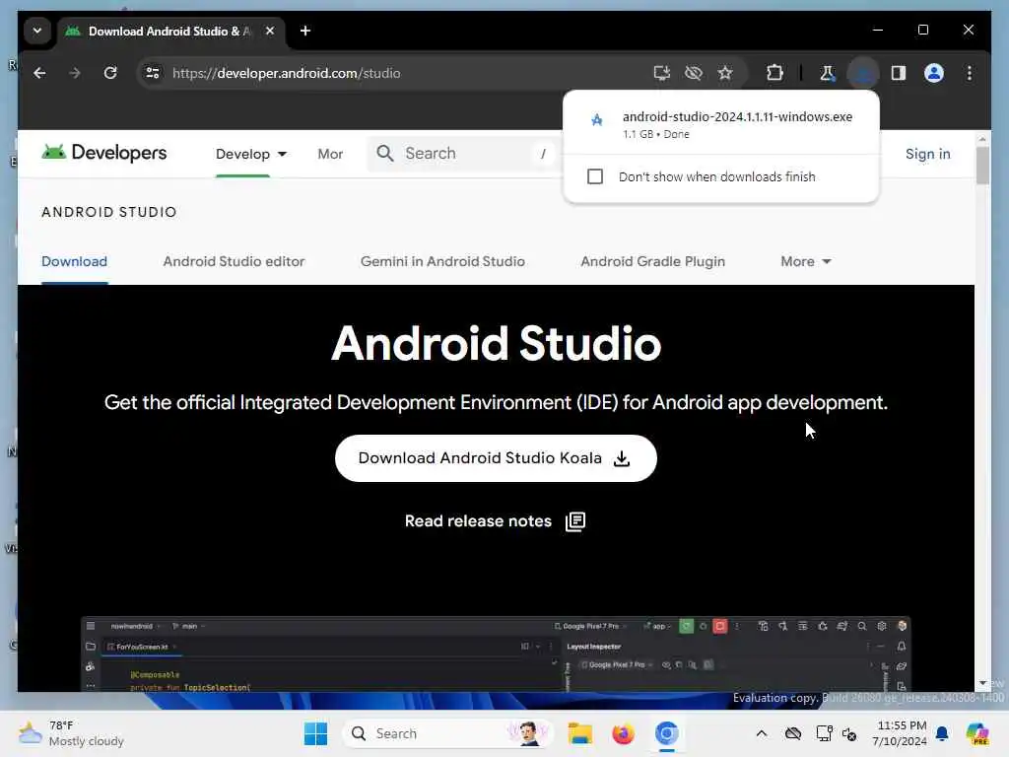Bookmark this page with the star icon
The height and width of the screenshot is (757, 1009).
(x=725, y=73)
